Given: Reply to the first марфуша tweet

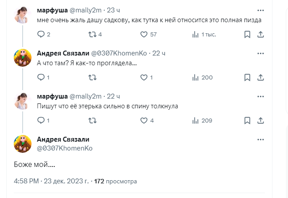Looking at the screenshot, I should [41, 34].
